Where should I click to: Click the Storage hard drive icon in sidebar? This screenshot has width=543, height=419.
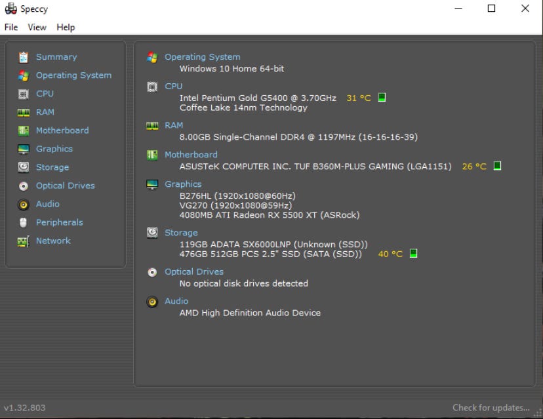[x=23, y=167]
